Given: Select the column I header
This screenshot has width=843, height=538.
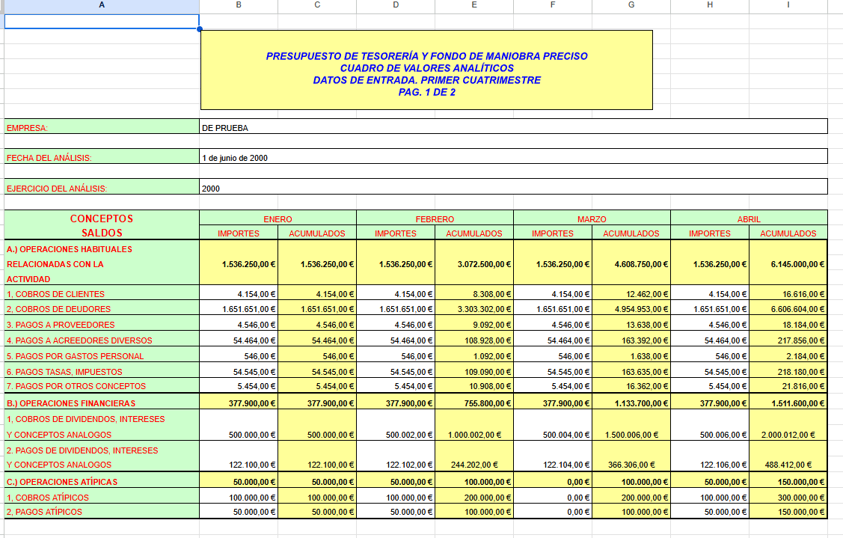Looking at the screenshot, I should 788,5.
